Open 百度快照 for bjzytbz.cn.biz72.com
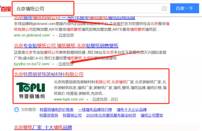This screenshot has width=202, height=131. [x=66, y=64]
